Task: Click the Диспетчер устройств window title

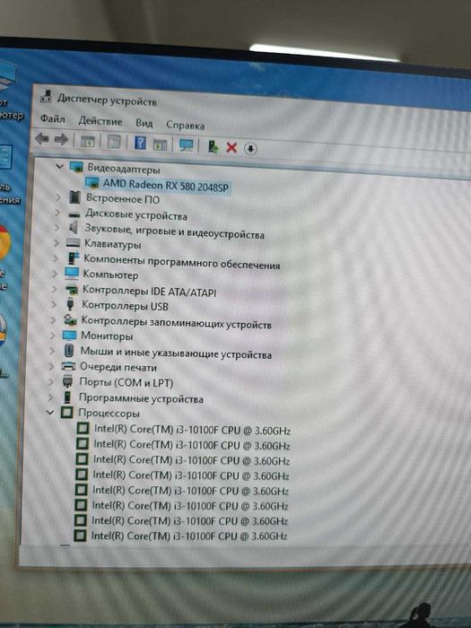Action: point(107,100)
